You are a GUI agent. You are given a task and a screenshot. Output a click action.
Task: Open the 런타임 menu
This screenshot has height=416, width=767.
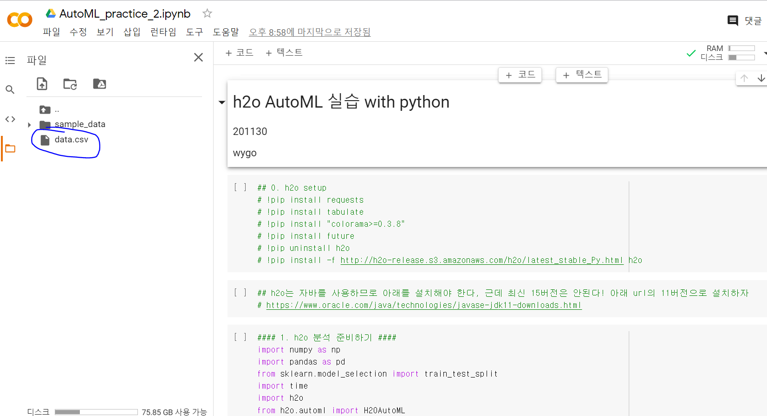[163, 32]
